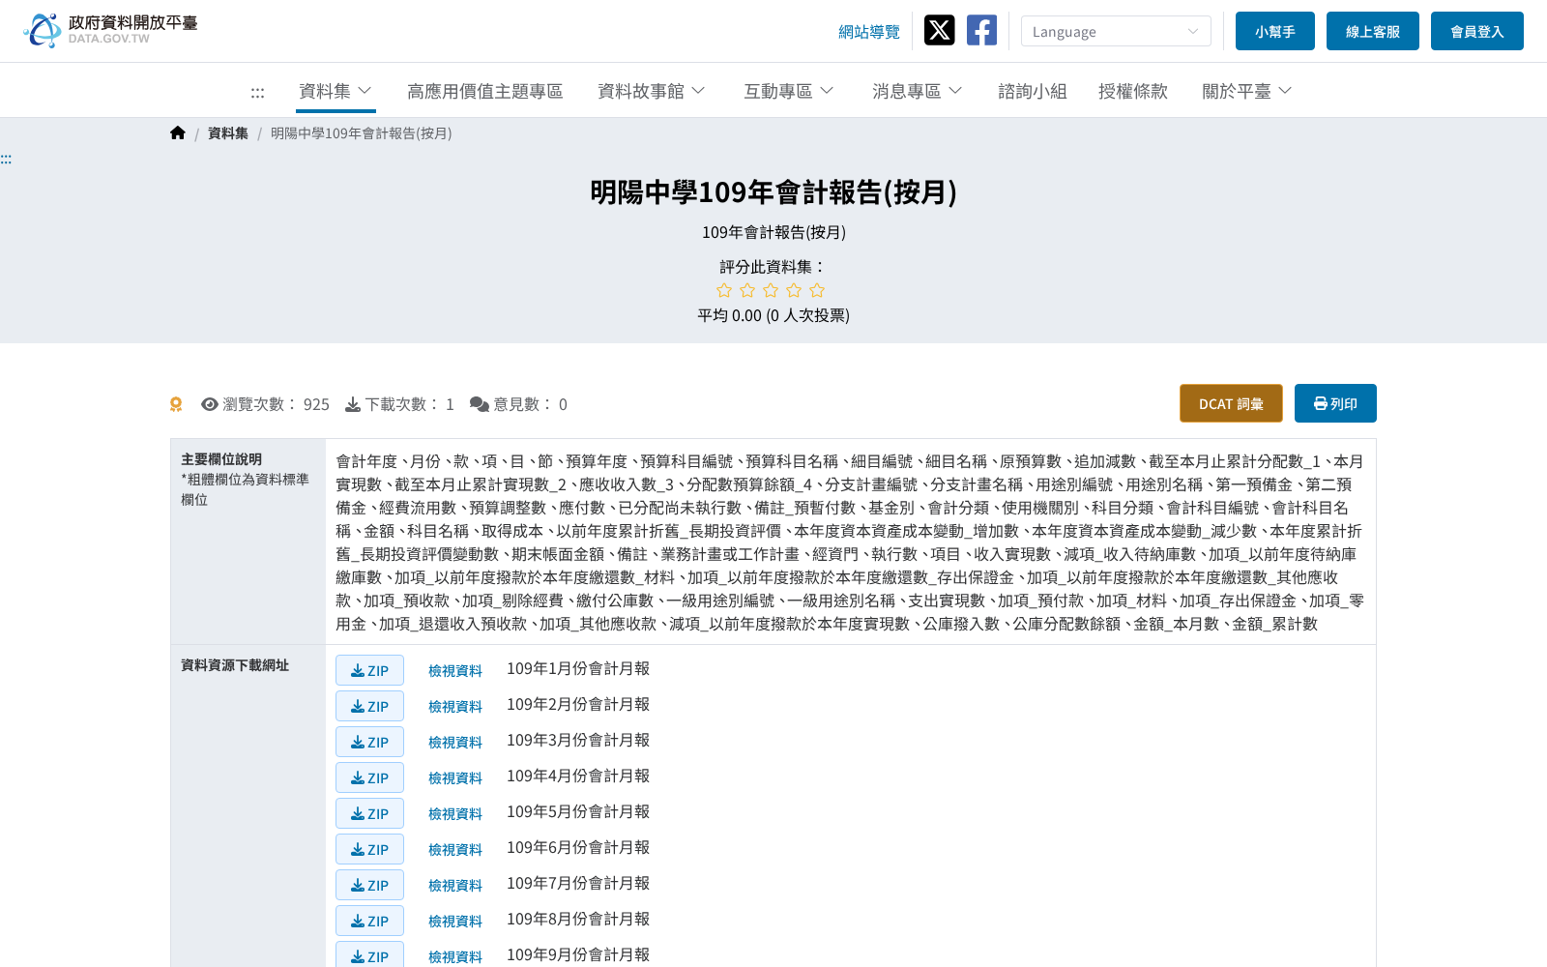Rate the dataset three stars

771,290
